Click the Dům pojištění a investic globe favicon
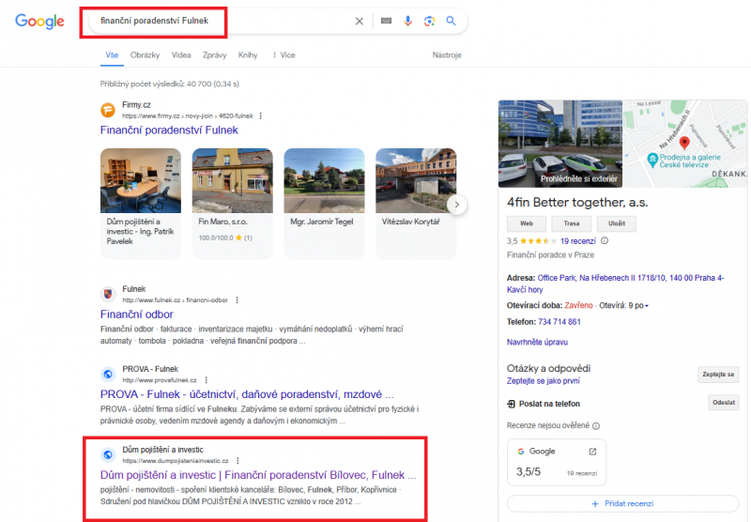Viewport: 751px width, 522px height. (108, 454)
